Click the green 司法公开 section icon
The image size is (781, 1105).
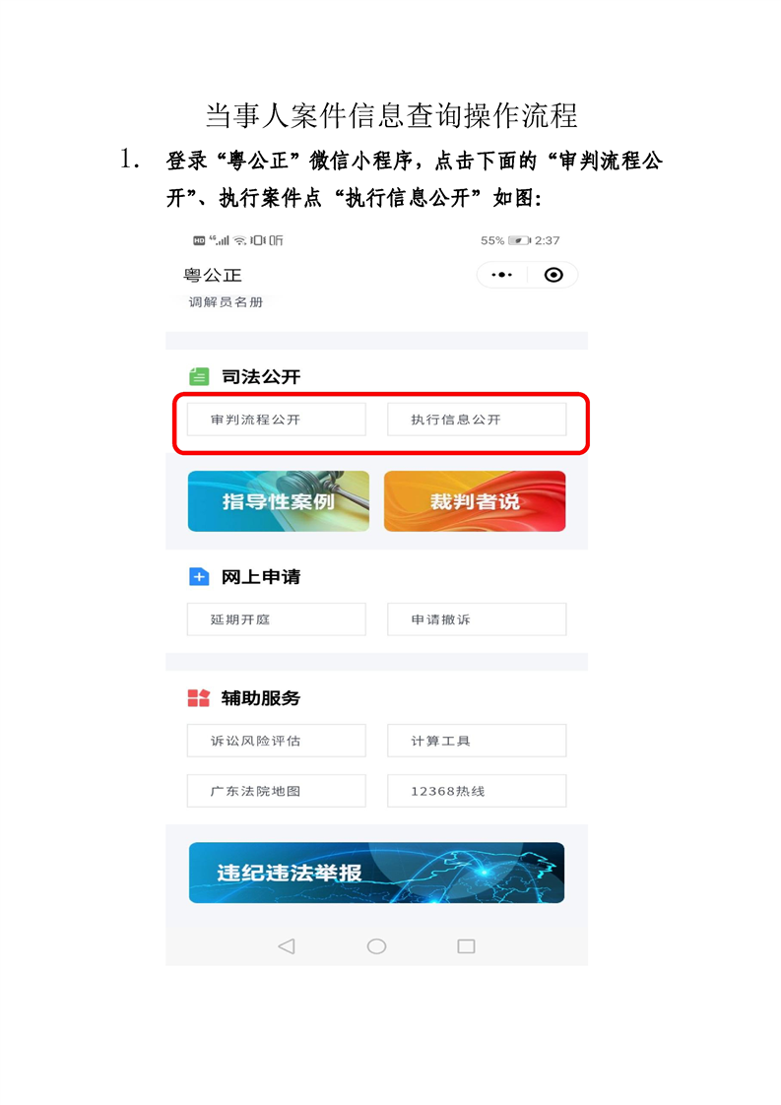[x=200, y=376]
